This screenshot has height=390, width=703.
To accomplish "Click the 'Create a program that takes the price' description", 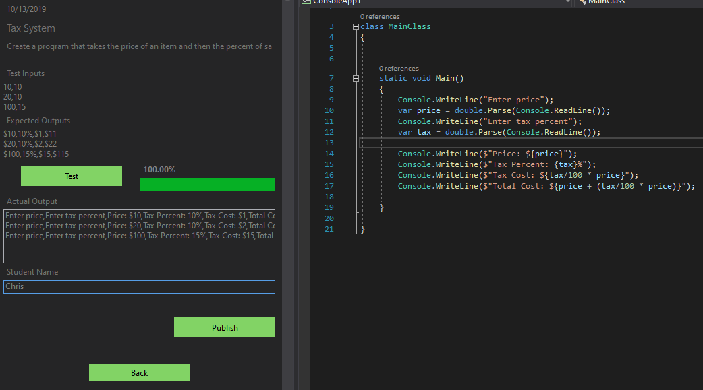I will tap(139, 46).
